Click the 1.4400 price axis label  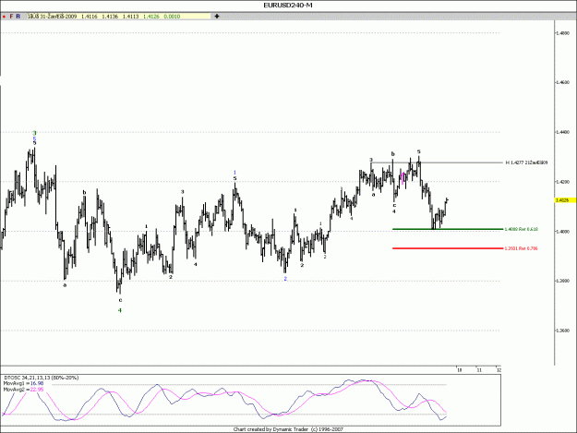click(563, 132)
